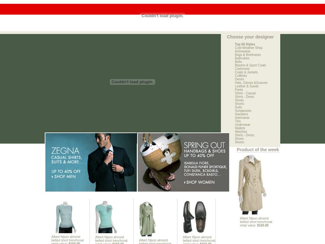The height and width of the screenshot is (244, 325).
Task: Browse the Denim category
Action: pos(239,79)
